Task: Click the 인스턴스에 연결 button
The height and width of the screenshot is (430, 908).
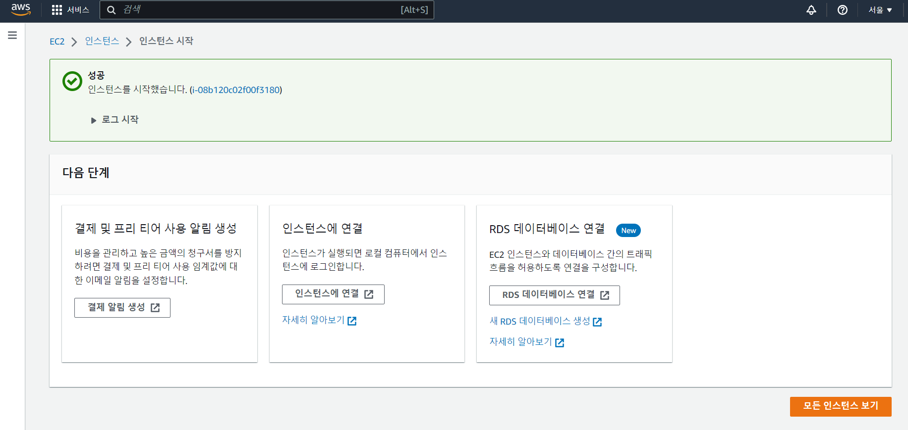Action: [x=333, y=294]
